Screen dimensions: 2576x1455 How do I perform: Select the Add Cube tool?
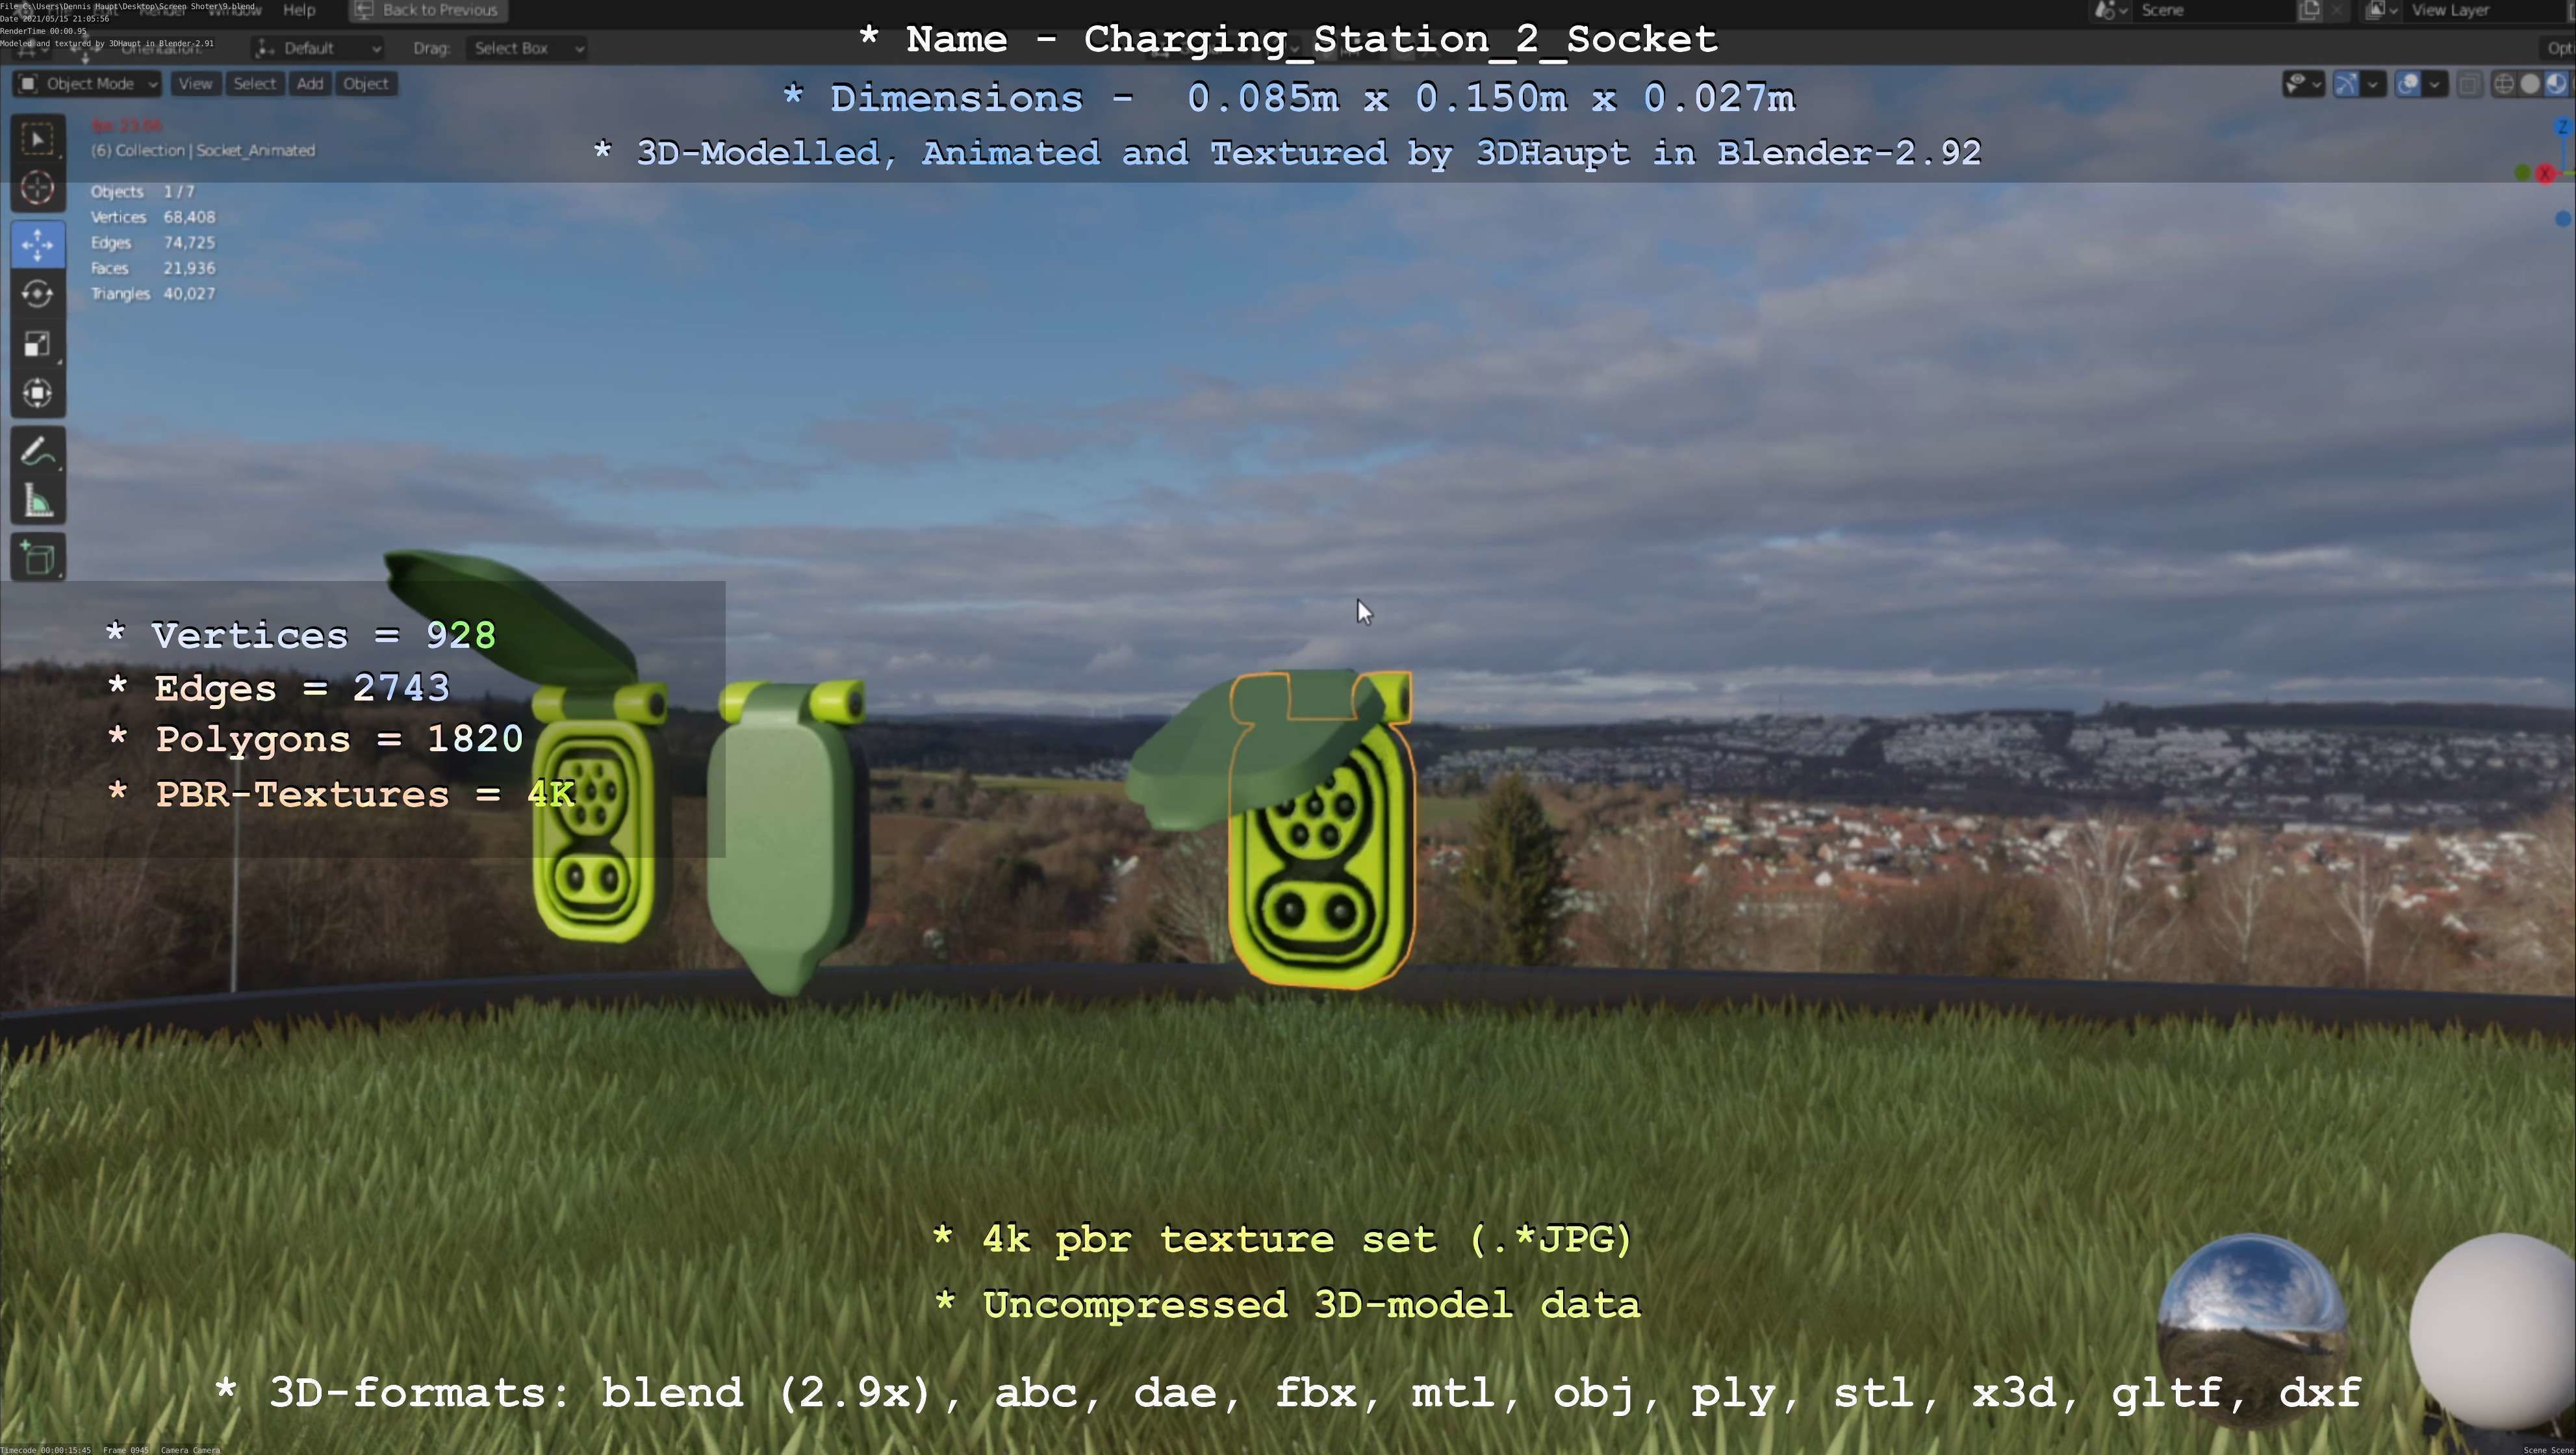click(38, 558)
